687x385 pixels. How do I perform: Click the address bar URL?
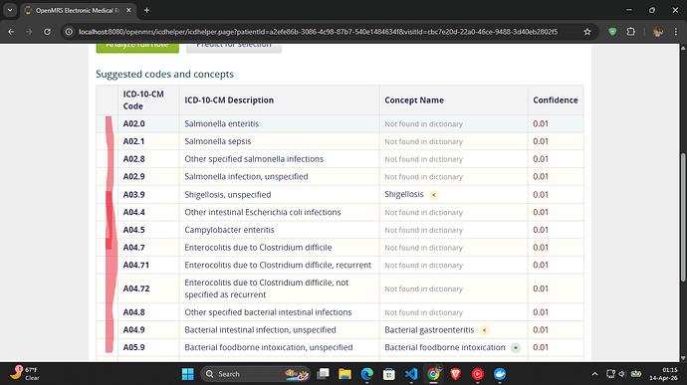[318, 32]
